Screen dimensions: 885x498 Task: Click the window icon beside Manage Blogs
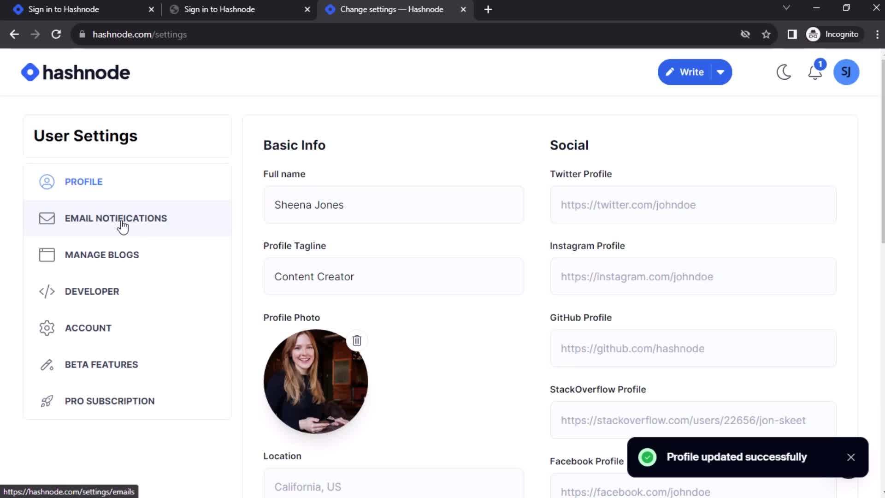pos(47,255)
